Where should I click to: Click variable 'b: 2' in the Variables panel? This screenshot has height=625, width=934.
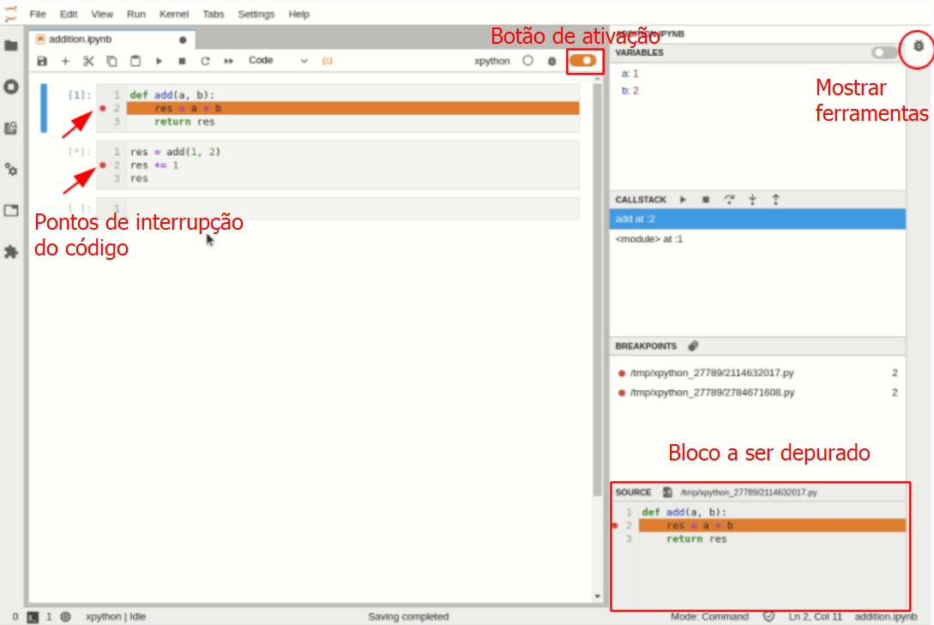click(630, 91)
